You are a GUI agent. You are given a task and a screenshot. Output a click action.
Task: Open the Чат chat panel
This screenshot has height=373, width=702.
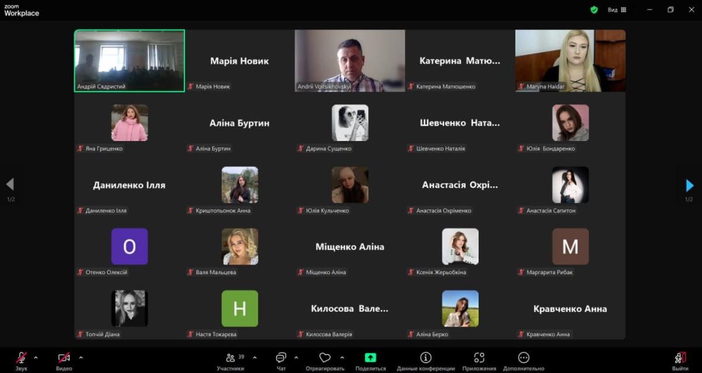click(281, 361)
